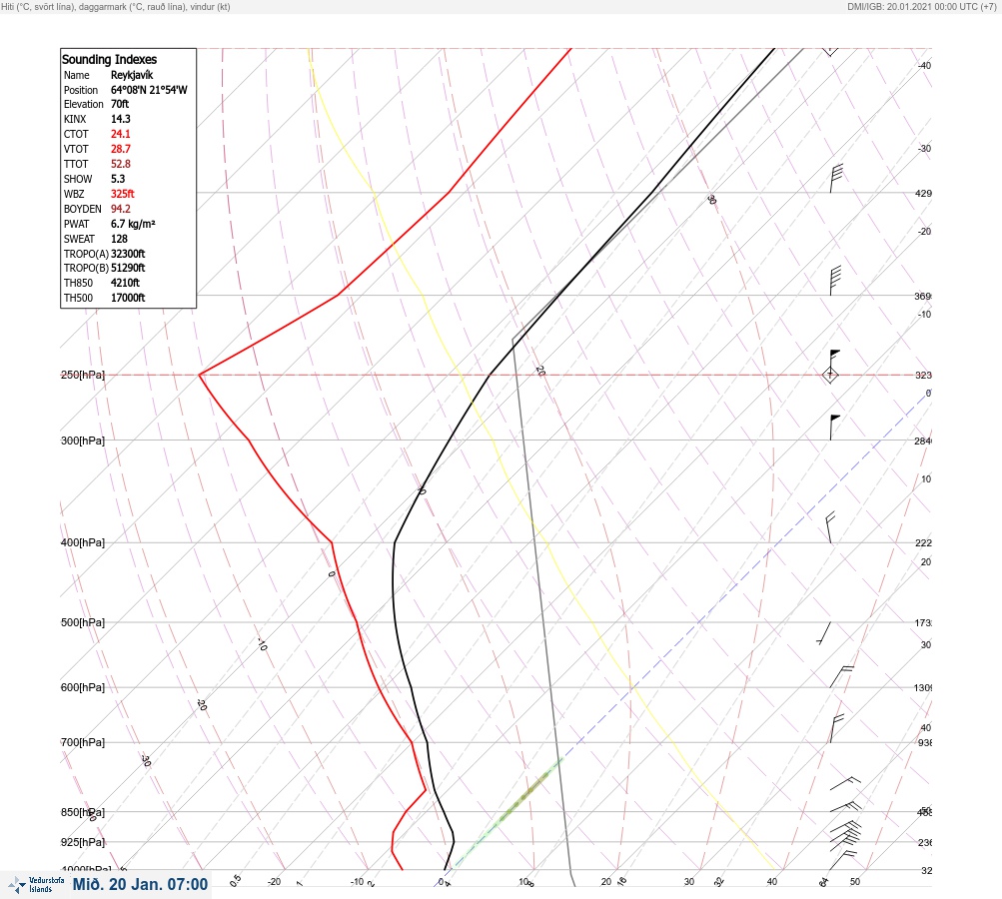Click the TTOT value 52.8
1002x899 pixels.
120,164
